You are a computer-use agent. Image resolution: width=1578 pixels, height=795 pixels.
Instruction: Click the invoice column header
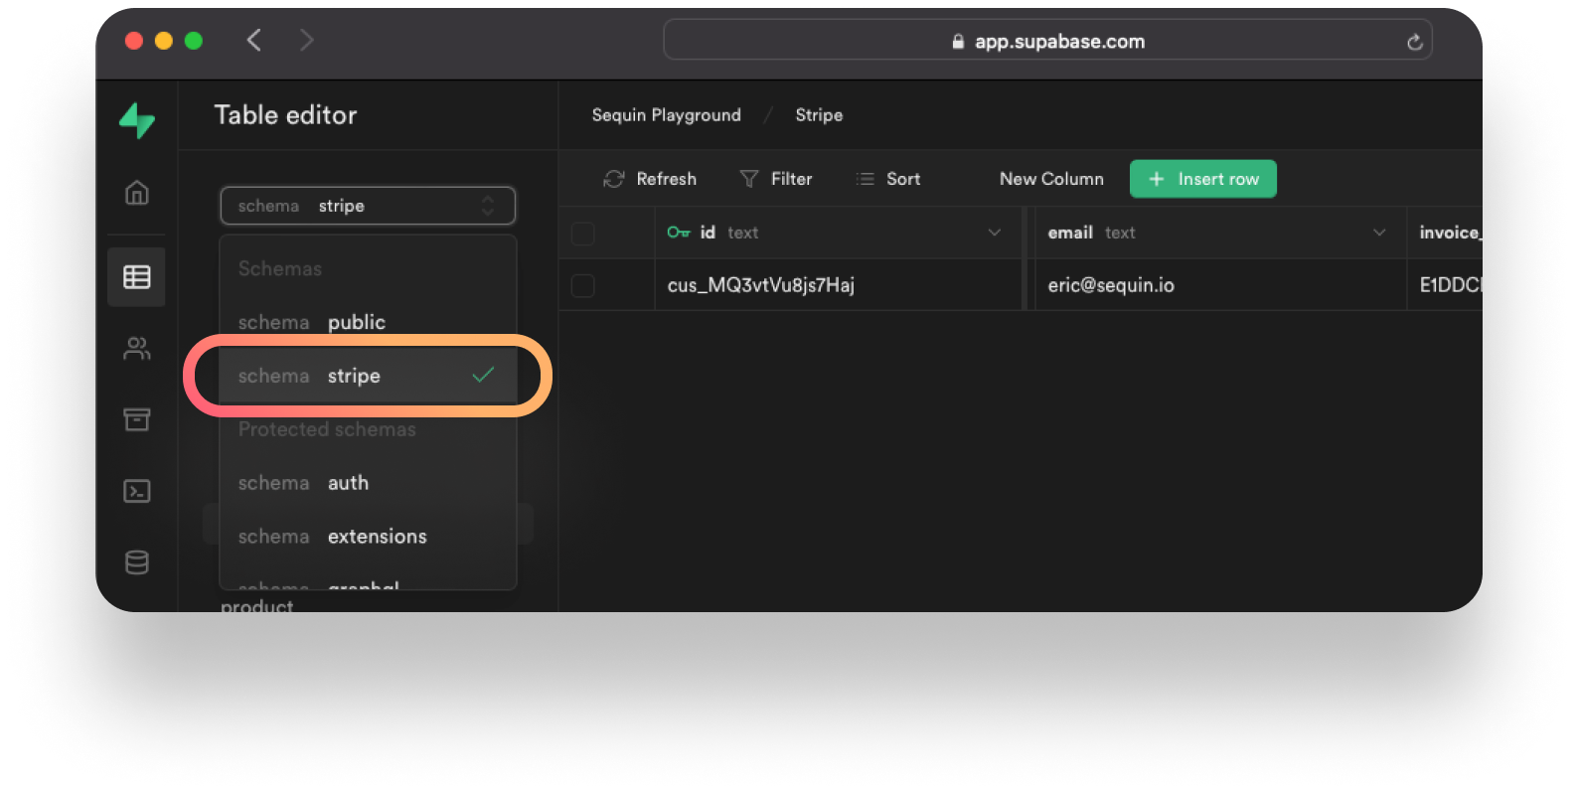1446,233
